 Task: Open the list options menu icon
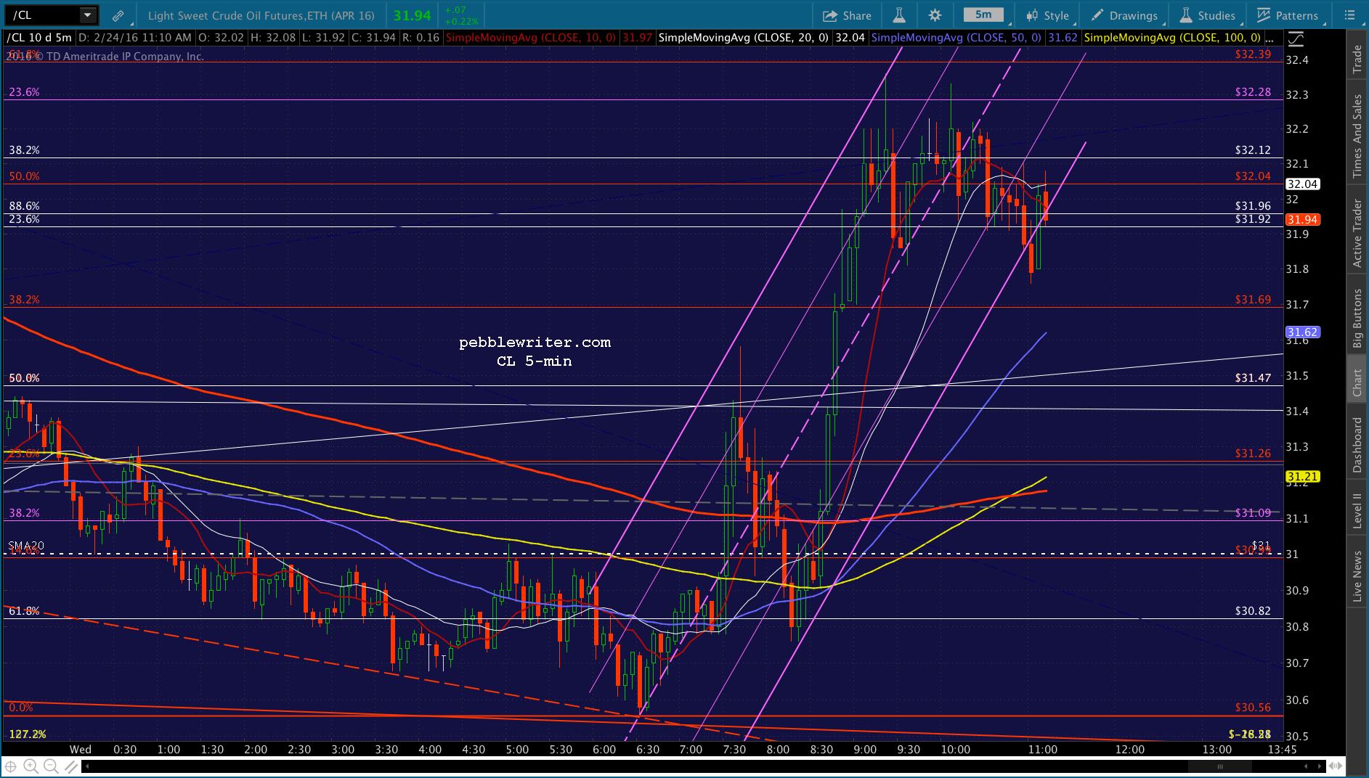1349,15
